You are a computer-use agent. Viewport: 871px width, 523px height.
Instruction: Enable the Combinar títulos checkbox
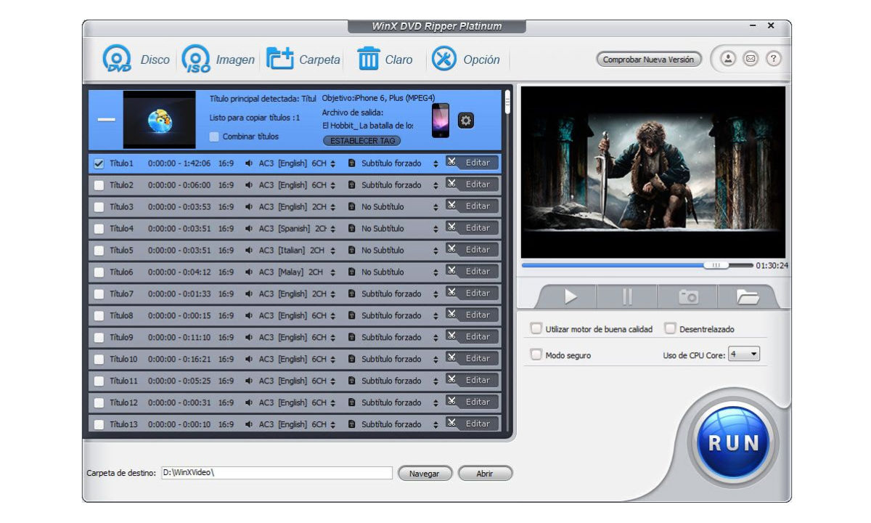(x=214, y=137)
